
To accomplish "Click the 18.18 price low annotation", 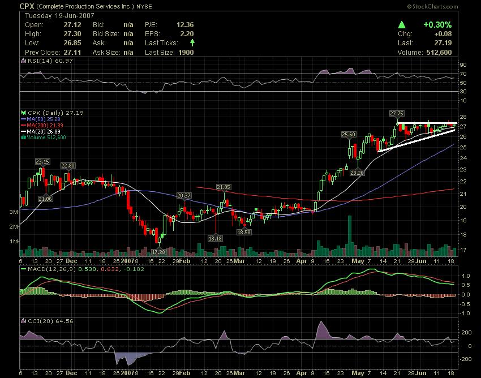I will [x=215, y=238].
